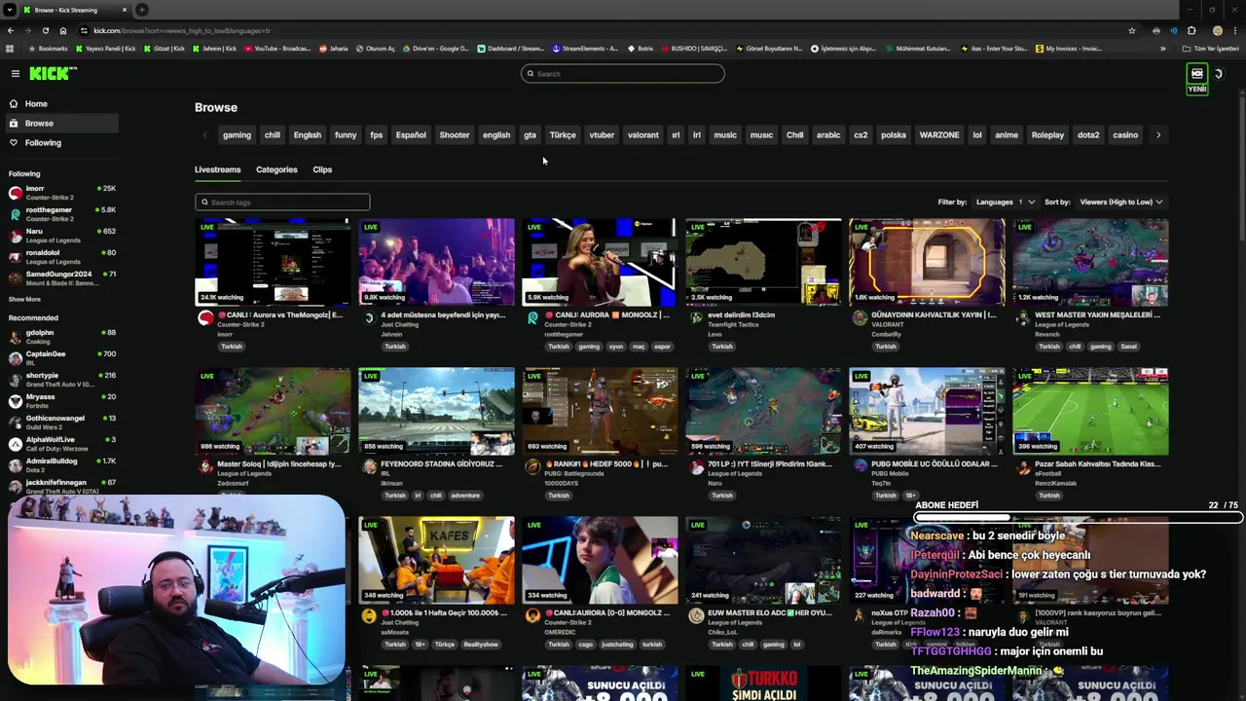Open a new browser tab with plus
Viewport: 1246px width, 701px height.
pyautogui.click(x=142, y=10)
